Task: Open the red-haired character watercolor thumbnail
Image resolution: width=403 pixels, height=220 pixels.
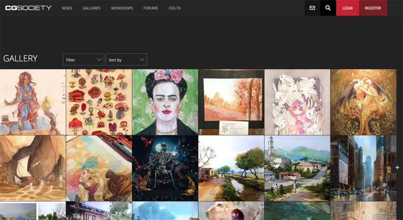Action: 33,102
